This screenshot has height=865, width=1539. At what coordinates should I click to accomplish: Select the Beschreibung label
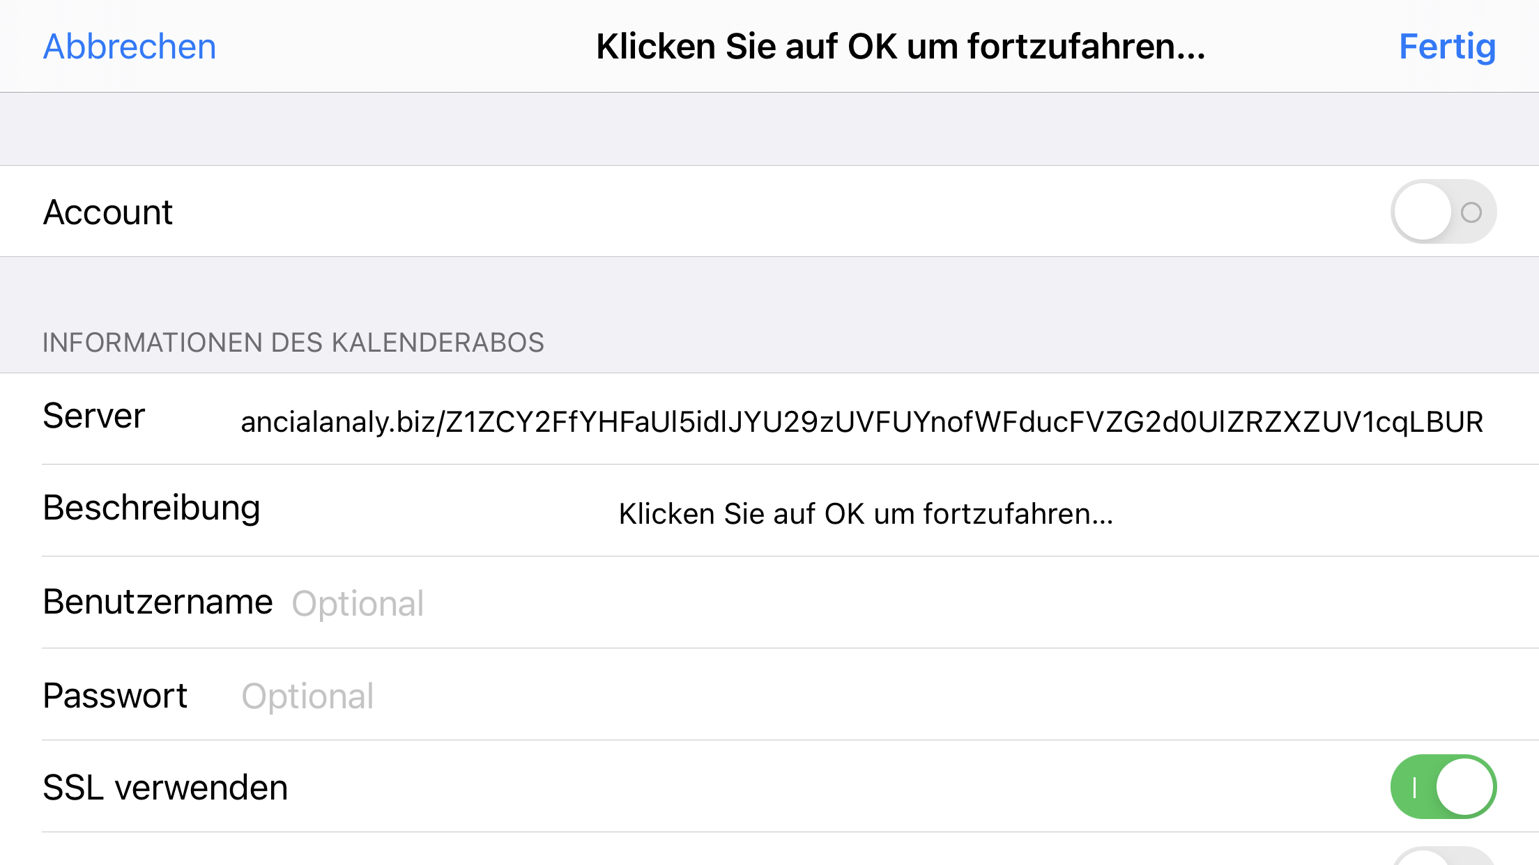click(151, 508)
